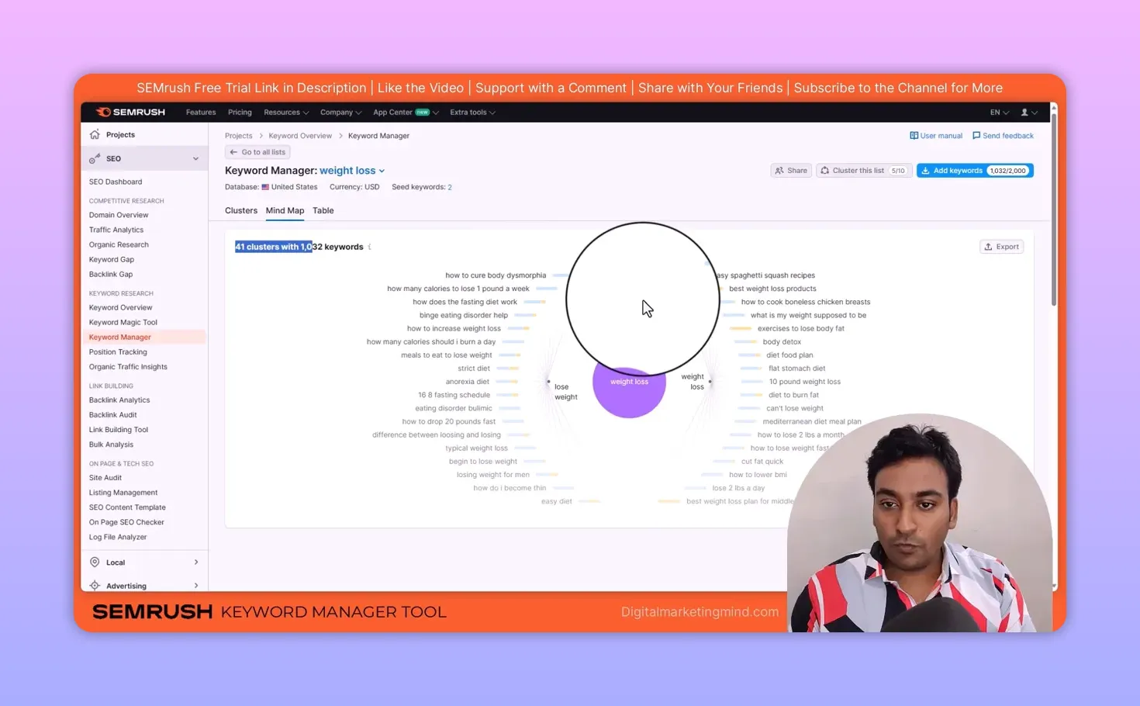This screenshot has width=1140, height=706.
Task: Click the best weight loss products keyword
Action: 772,289
